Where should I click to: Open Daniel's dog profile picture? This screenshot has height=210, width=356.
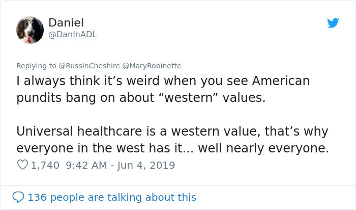tap(30, 30)
